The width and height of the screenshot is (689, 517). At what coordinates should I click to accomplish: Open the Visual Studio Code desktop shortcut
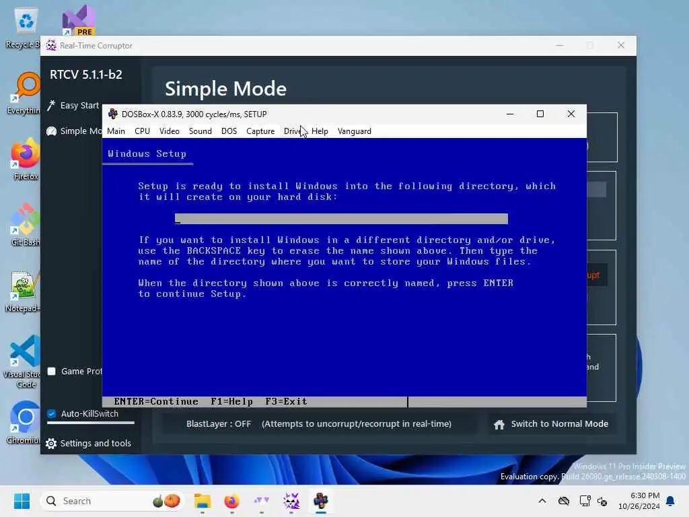coord(23,361)
